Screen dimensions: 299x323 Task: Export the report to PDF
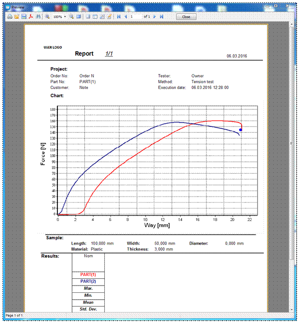click(x=31, y=17)
